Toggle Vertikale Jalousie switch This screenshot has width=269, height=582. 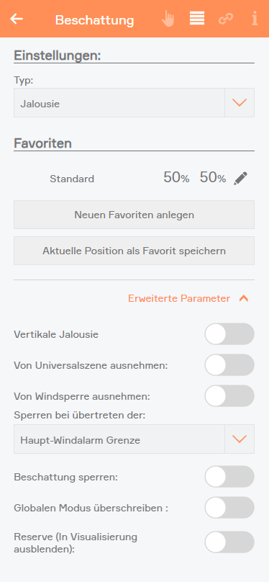pos(229,334)
